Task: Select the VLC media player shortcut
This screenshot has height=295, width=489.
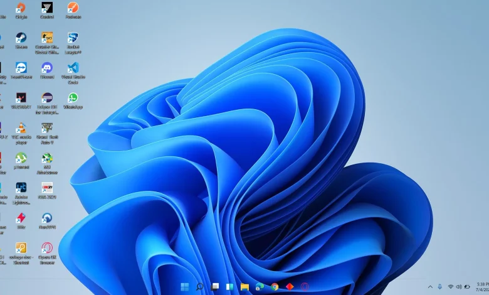Action: pos(21,133)
